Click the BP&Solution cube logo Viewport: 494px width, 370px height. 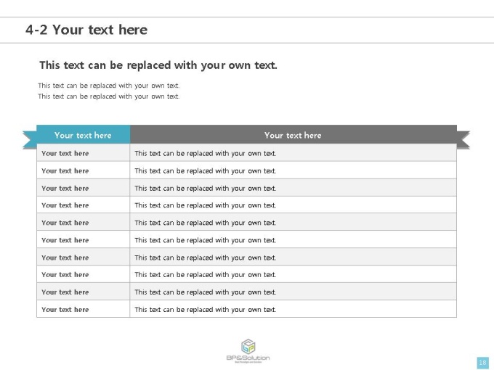click(248, 346)
